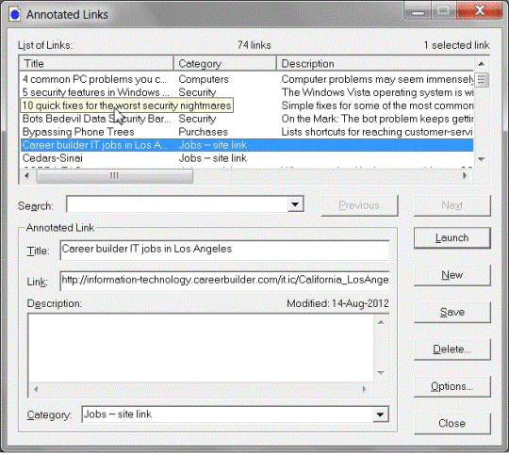The image size is (509, 454).
Task: Click the Delete... button
Action: tap(452, 349)
